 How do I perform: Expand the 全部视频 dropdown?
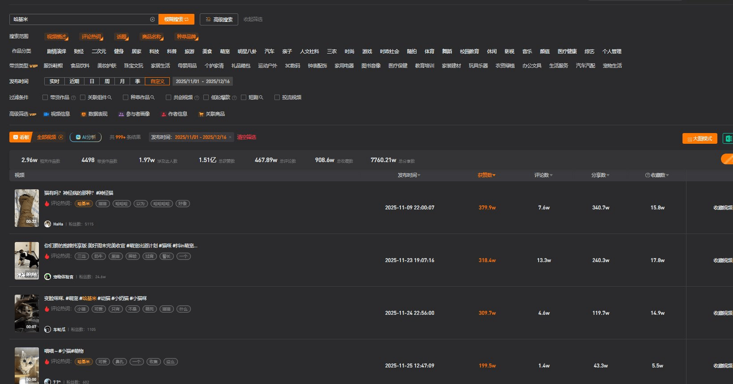pyautogui.click(x=61, y=137)
